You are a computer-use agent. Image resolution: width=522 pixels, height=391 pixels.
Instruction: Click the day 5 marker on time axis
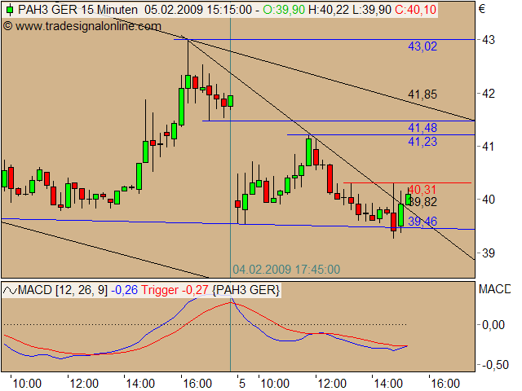click(241, 382)
